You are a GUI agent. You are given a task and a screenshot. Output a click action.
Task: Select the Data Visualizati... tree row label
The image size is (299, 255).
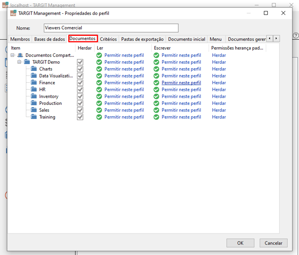[x=56, y=76]
